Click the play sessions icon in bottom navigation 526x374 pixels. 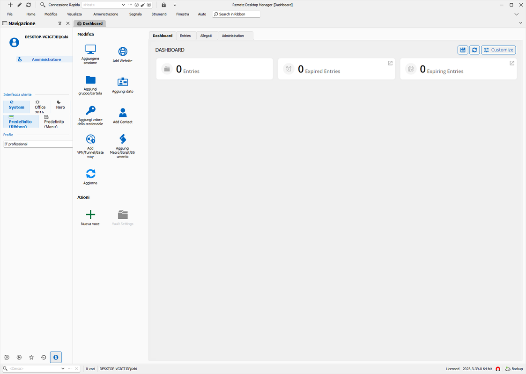(19, 357)
